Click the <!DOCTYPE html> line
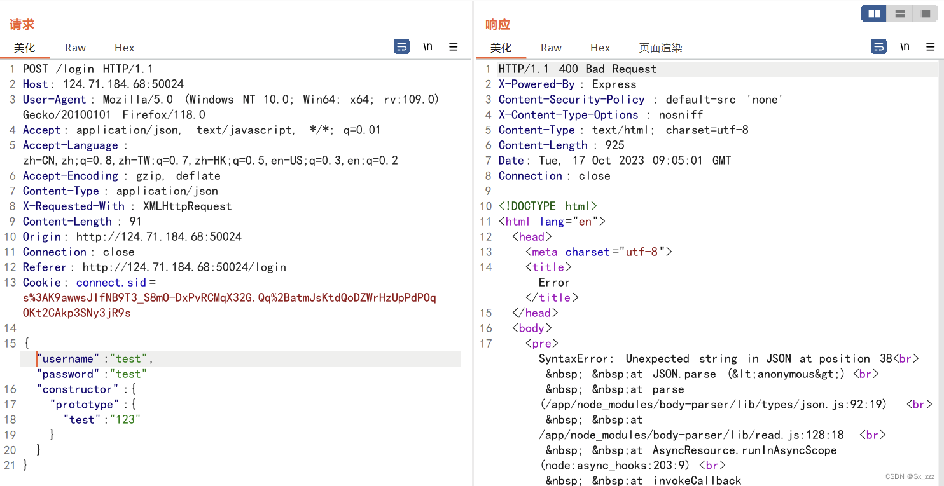 click(548, 206)
